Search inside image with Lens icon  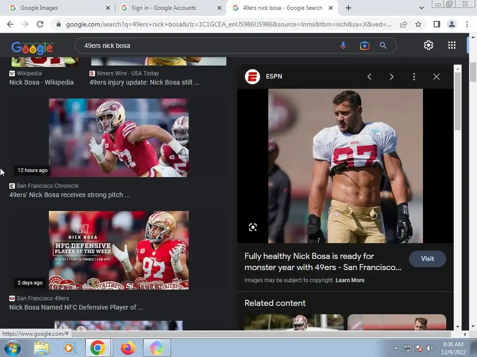coord(253,227)
